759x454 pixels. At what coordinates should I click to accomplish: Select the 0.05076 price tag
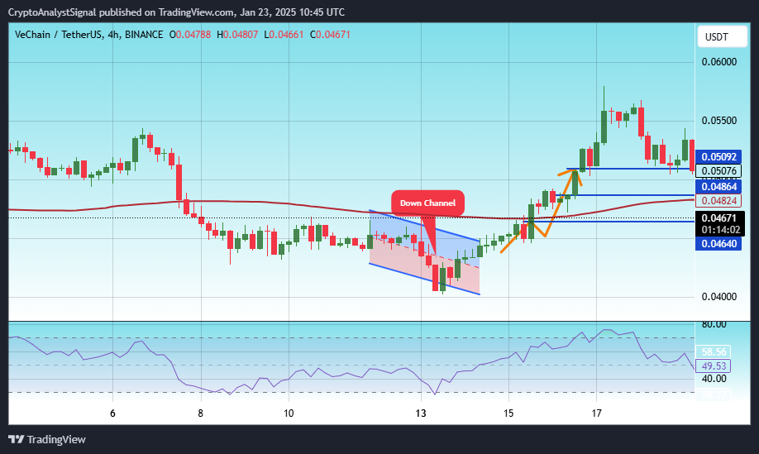[x=718, y=171]
